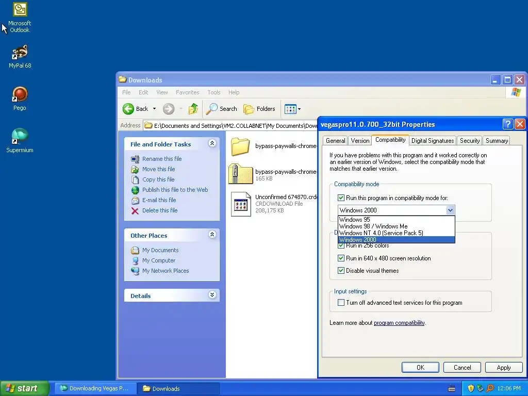The image size is (528, 396).
Task: Collapse the File and Folder Tasks panel
Action: (212, 143)
